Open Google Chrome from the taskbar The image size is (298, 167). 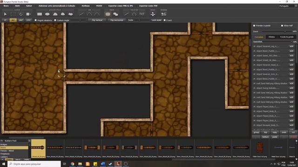coord(73,164)
